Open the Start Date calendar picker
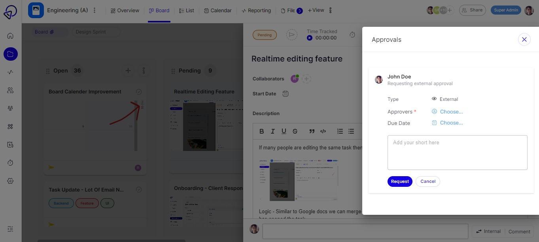539x242 pixels. tap(286, 94)
